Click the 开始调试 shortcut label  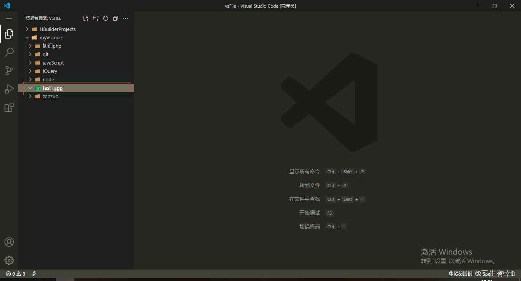[310, 213]
